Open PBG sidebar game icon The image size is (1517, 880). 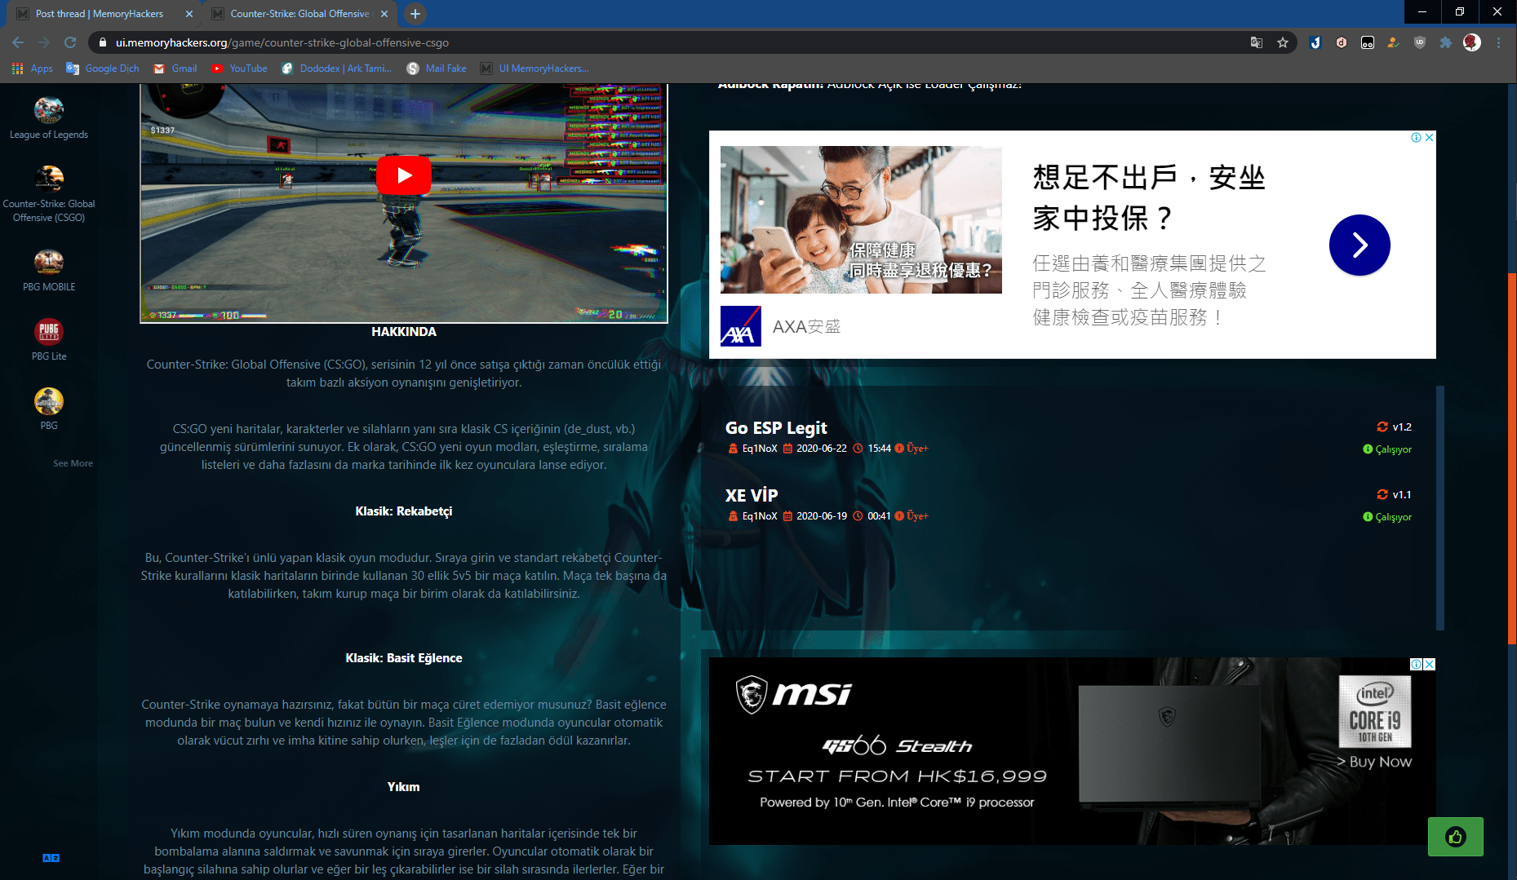[49, 400]
